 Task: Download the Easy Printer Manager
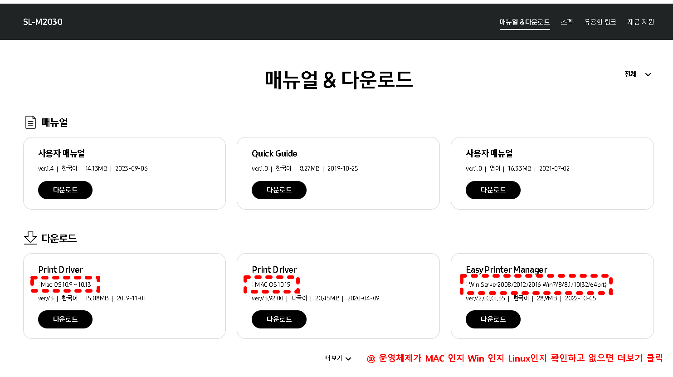493,319
